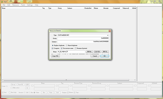Click the FNV32 button
The width and height of the screenshot is (163, 99).
(x=105, y=52)
